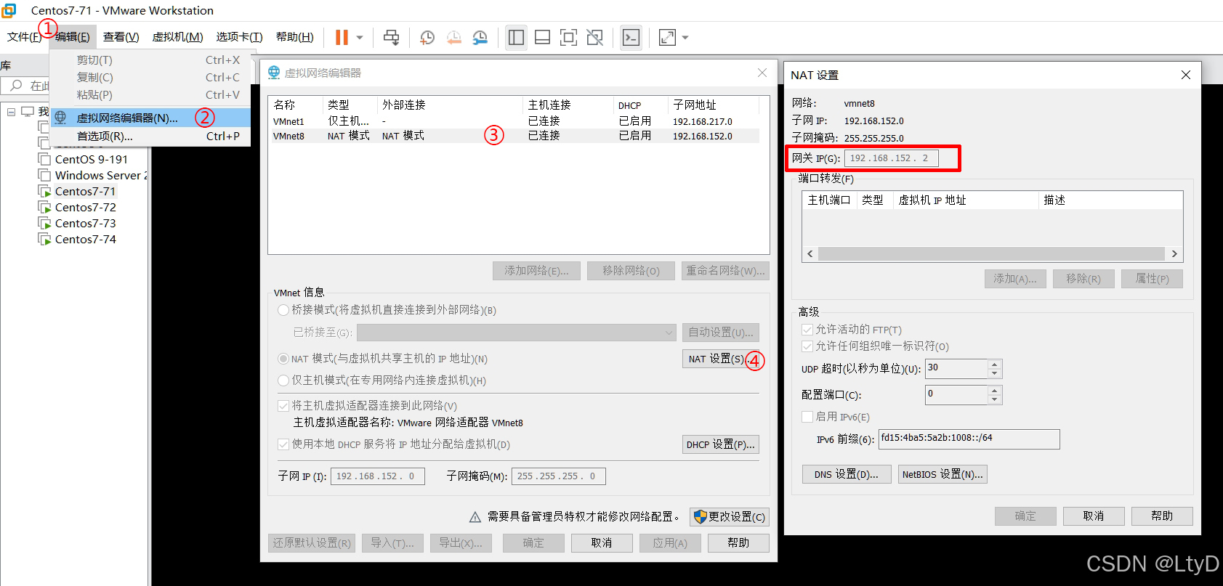Viewport: 1223px width, 586px height.
Task: Open the snapshot manager wrench icon
Action: click(x=480, y=37)
